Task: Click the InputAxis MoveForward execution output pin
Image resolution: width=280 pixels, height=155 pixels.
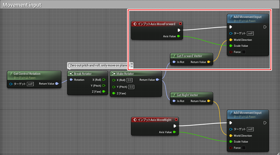Action: pos(179,30)
